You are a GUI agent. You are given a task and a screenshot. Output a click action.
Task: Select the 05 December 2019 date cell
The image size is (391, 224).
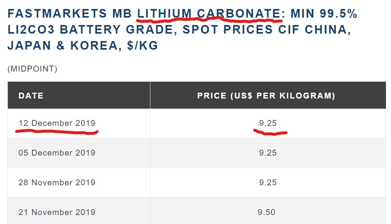click(57, 153)
